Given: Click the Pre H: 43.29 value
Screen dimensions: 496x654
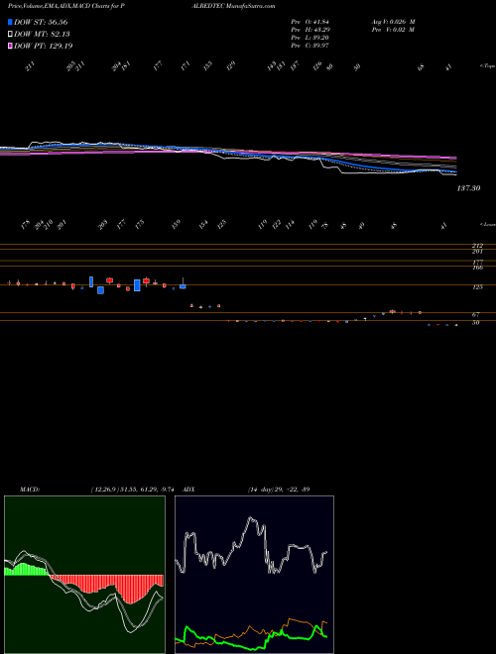Looking at the screenshot, I should tap(310, 30).
